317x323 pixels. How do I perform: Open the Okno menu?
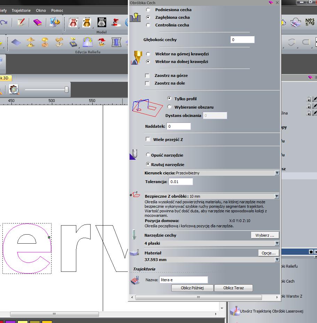pos(41,10)
